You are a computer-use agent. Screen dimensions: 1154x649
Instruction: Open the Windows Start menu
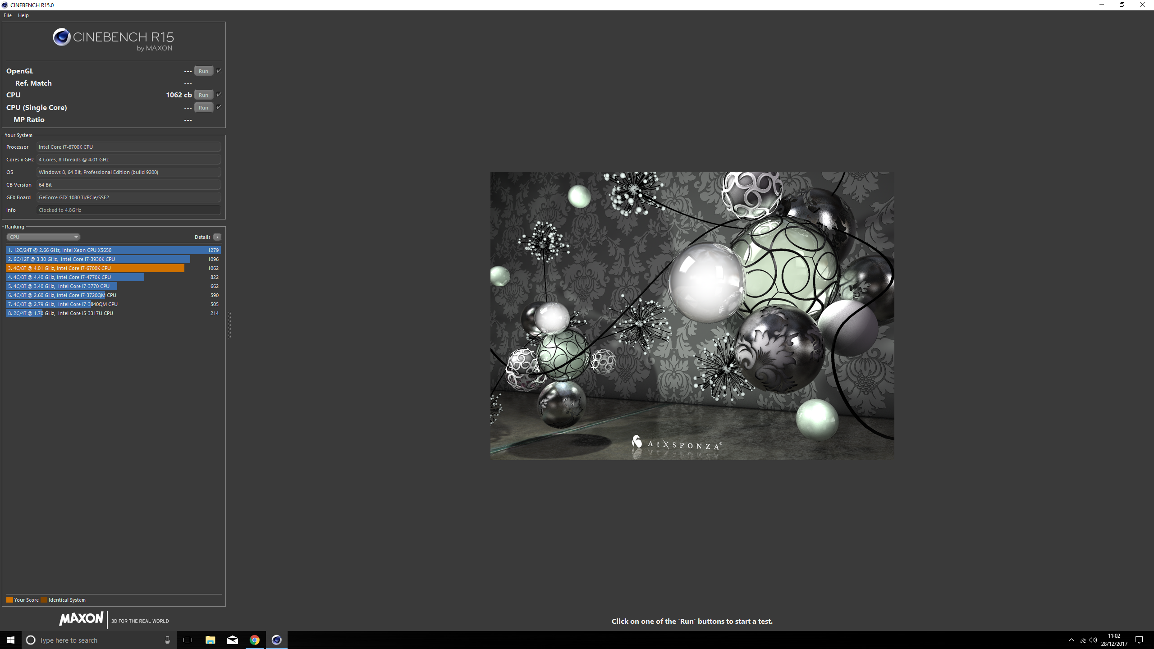[x=11, y=640]
